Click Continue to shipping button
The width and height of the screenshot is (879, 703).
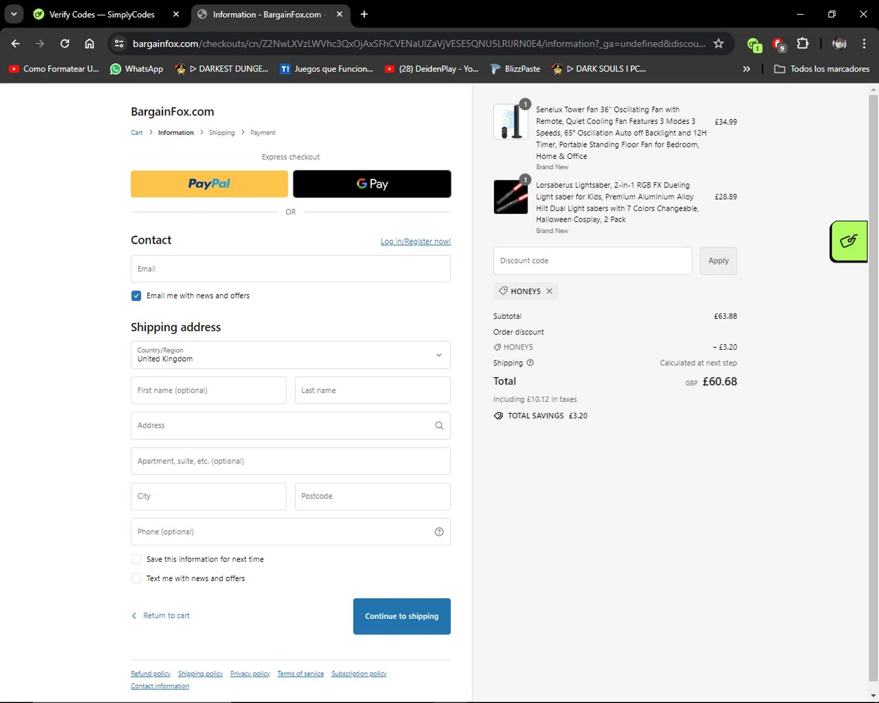402,616
